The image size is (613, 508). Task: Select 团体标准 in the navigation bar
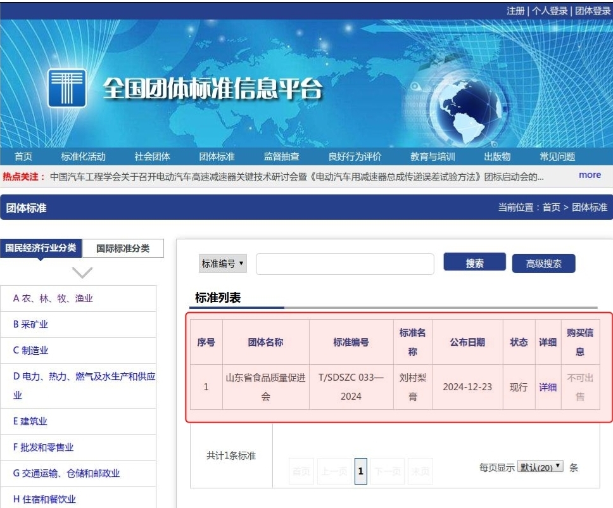217,157
